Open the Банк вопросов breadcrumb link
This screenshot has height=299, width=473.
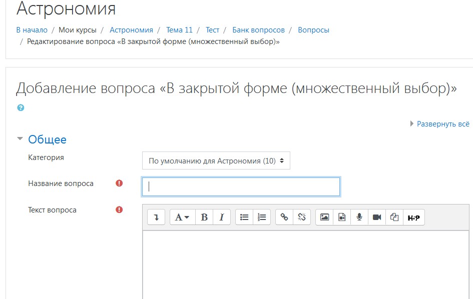[x=258, y=30]
